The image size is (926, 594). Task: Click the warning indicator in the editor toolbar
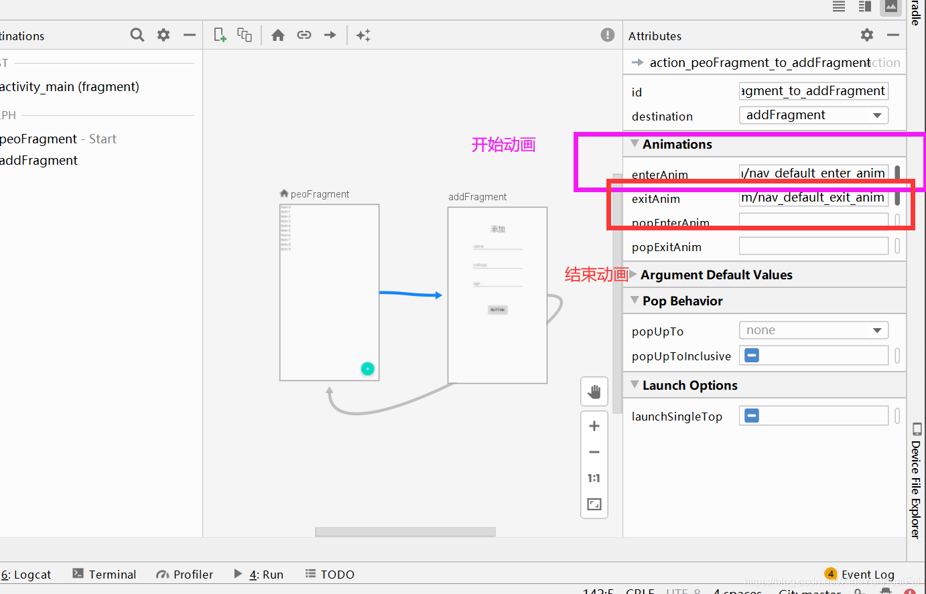click(x=608, y=35)
